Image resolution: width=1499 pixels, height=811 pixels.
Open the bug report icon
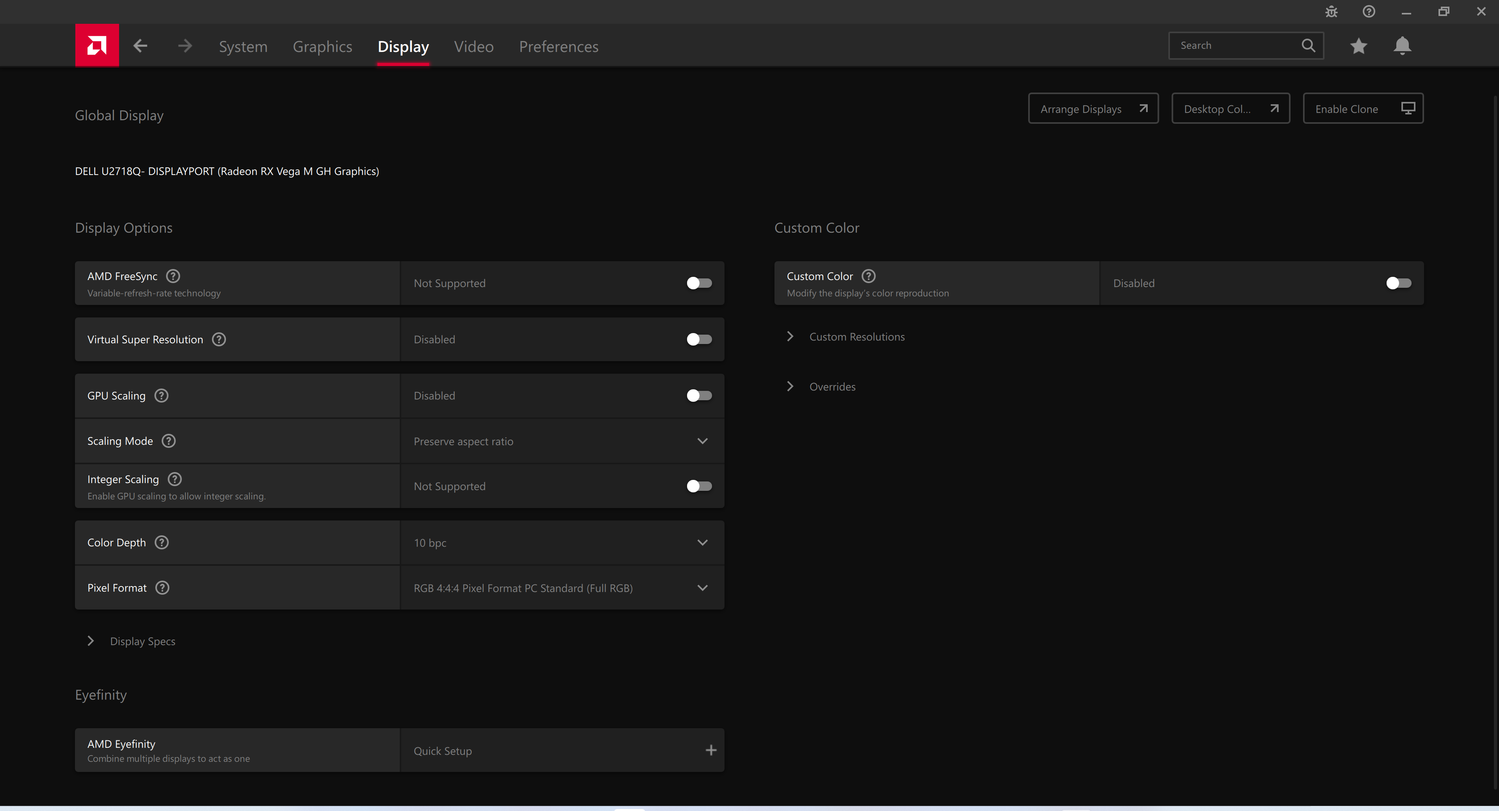click(x=1332, y=12)
